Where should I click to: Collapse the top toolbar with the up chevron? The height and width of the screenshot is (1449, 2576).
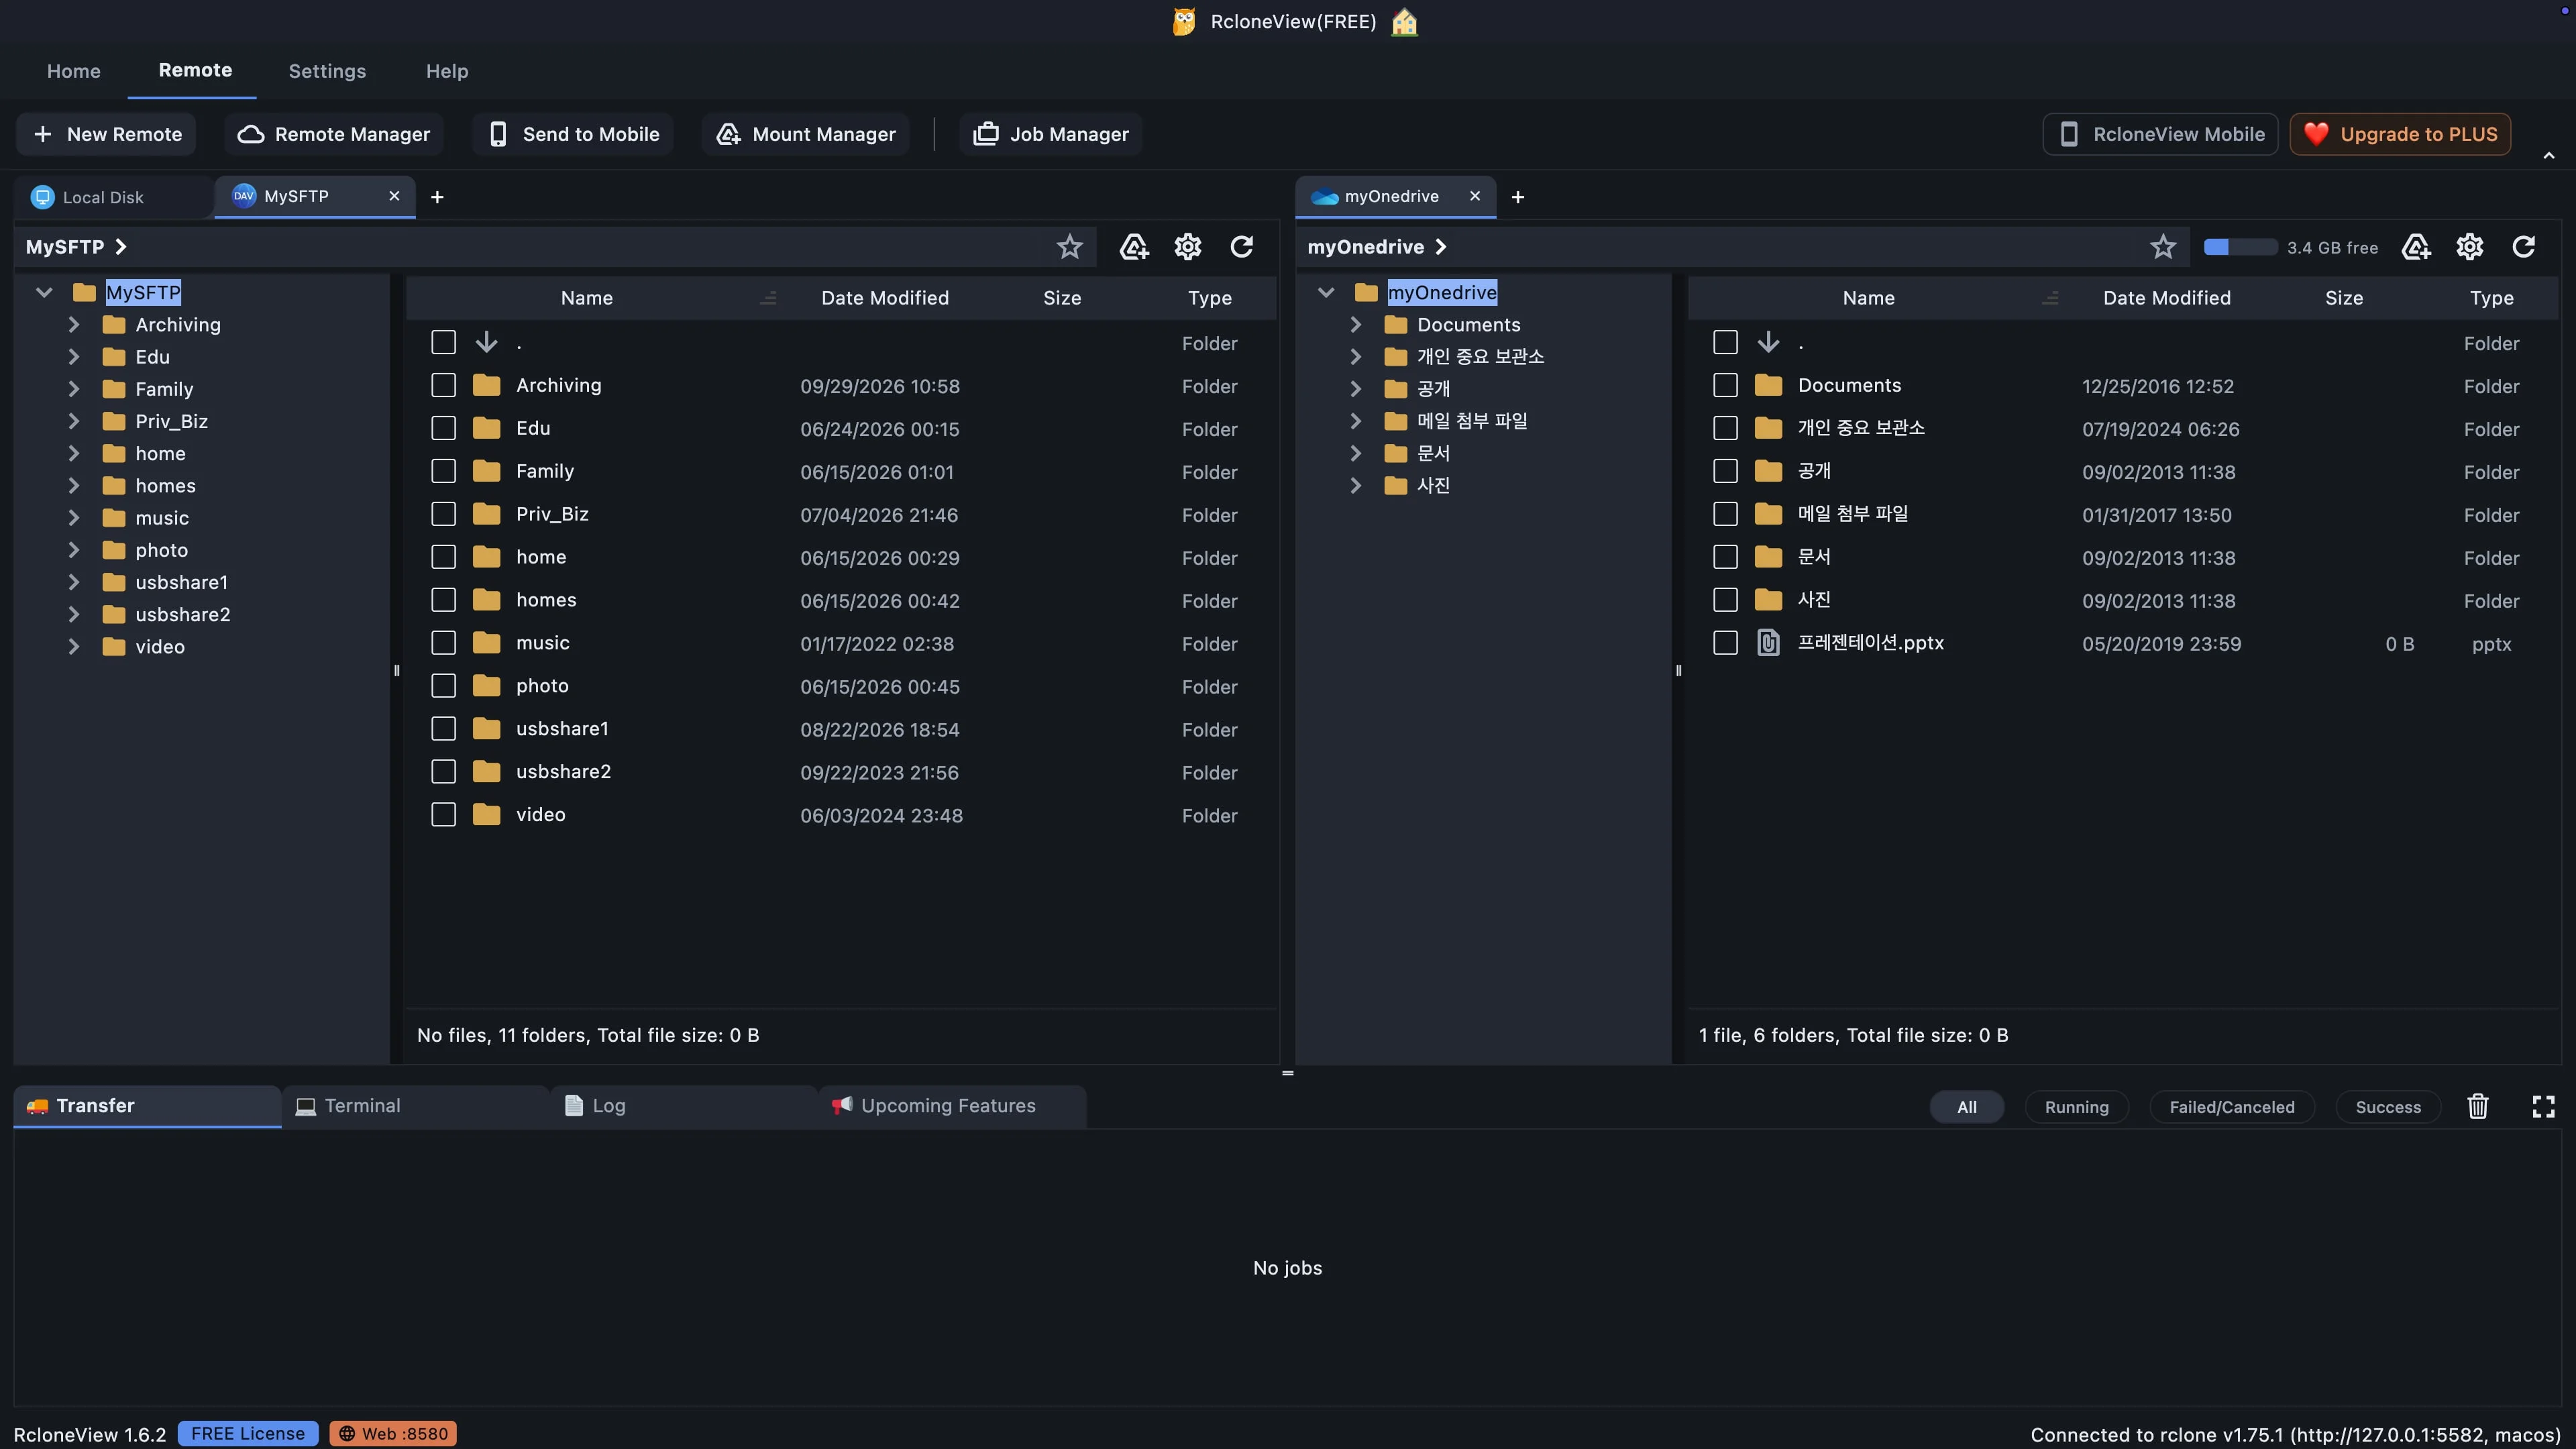click(2549, 155)
